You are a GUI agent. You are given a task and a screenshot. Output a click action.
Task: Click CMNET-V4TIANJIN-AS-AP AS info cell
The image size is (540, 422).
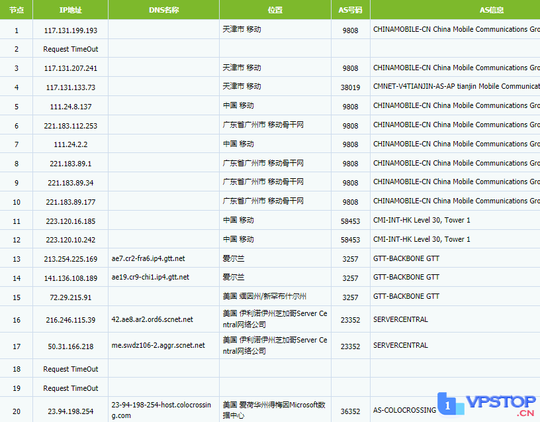pyautogui.click(x=457, y=86)
